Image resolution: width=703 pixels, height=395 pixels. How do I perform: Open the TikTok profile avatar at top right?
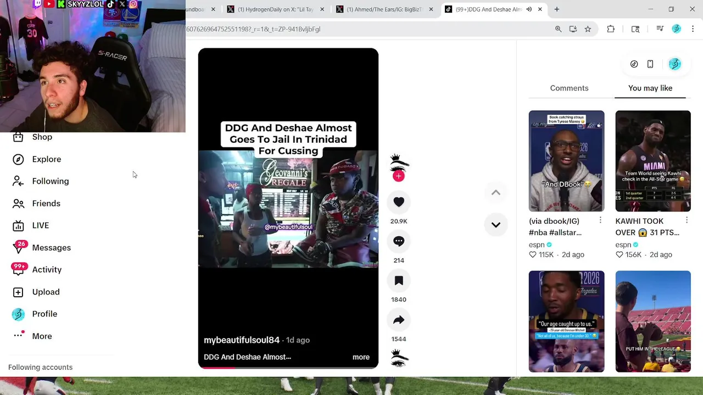click(x=674, y=64)
